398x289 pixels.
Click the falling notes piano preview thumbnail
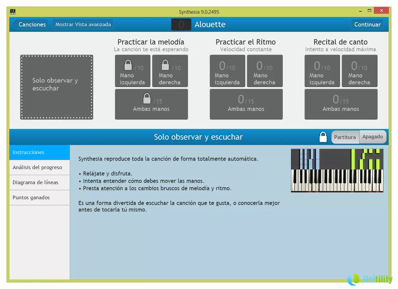337,170
